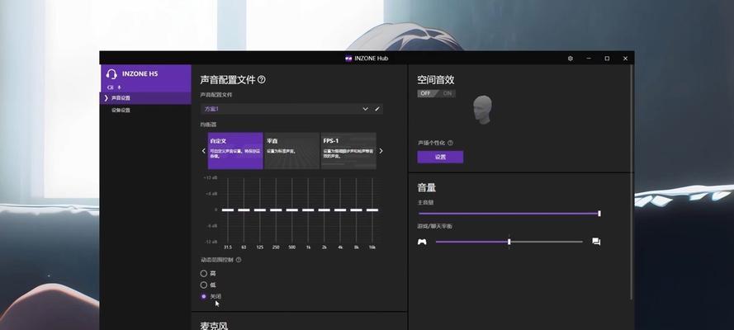Choose the 平直 equalizer preset card

point(291,150)
